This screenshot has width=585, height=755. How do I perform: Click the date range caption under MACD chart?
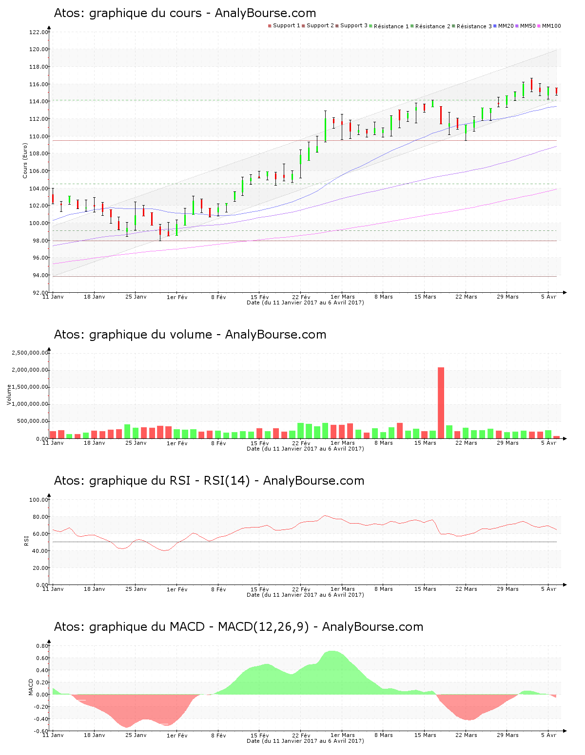pos(305,741)
